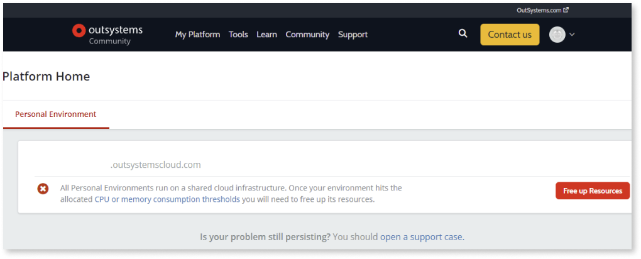
Task: Click the Contact us button
Action: [510, 35]
